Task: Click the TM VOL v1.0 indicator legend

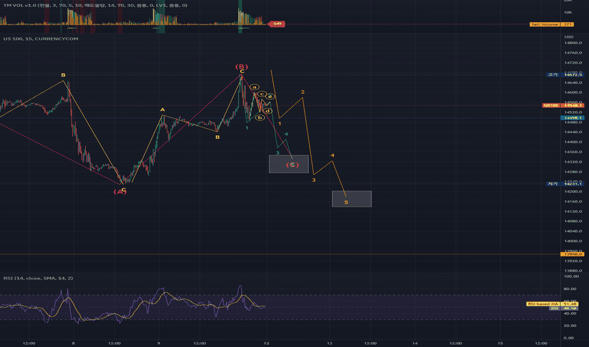Action: click(95, 5)
